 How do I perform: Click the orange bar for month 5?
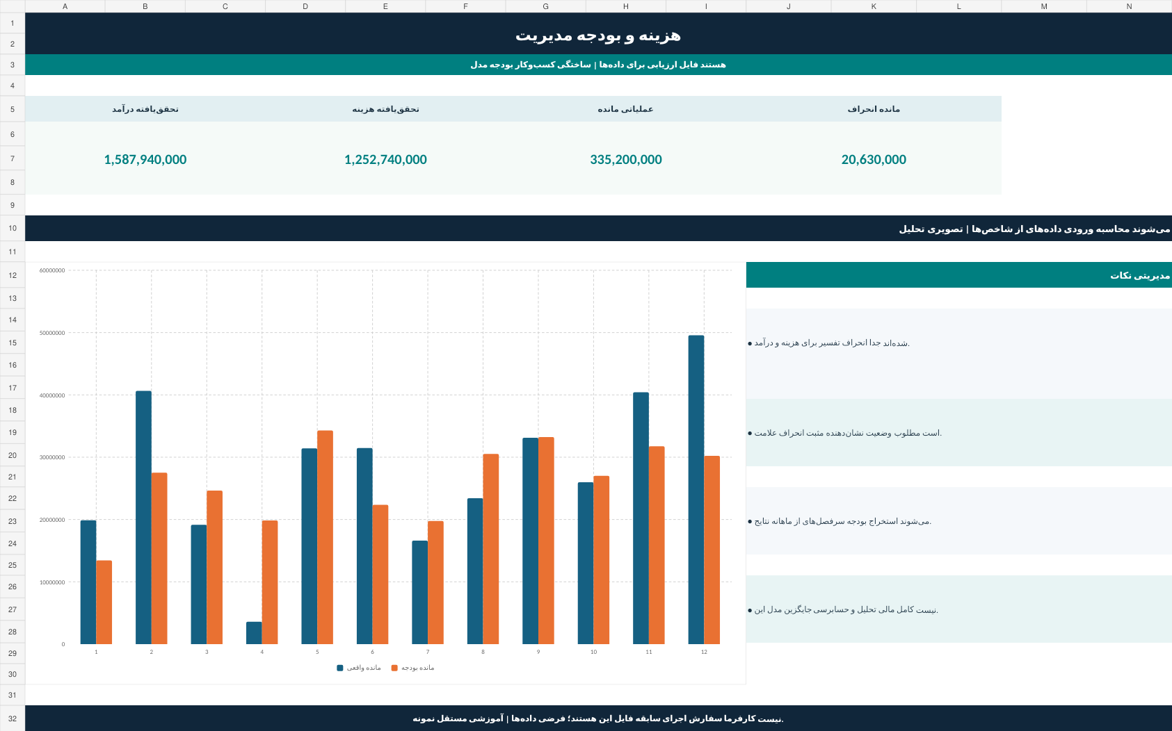(325, 537)
